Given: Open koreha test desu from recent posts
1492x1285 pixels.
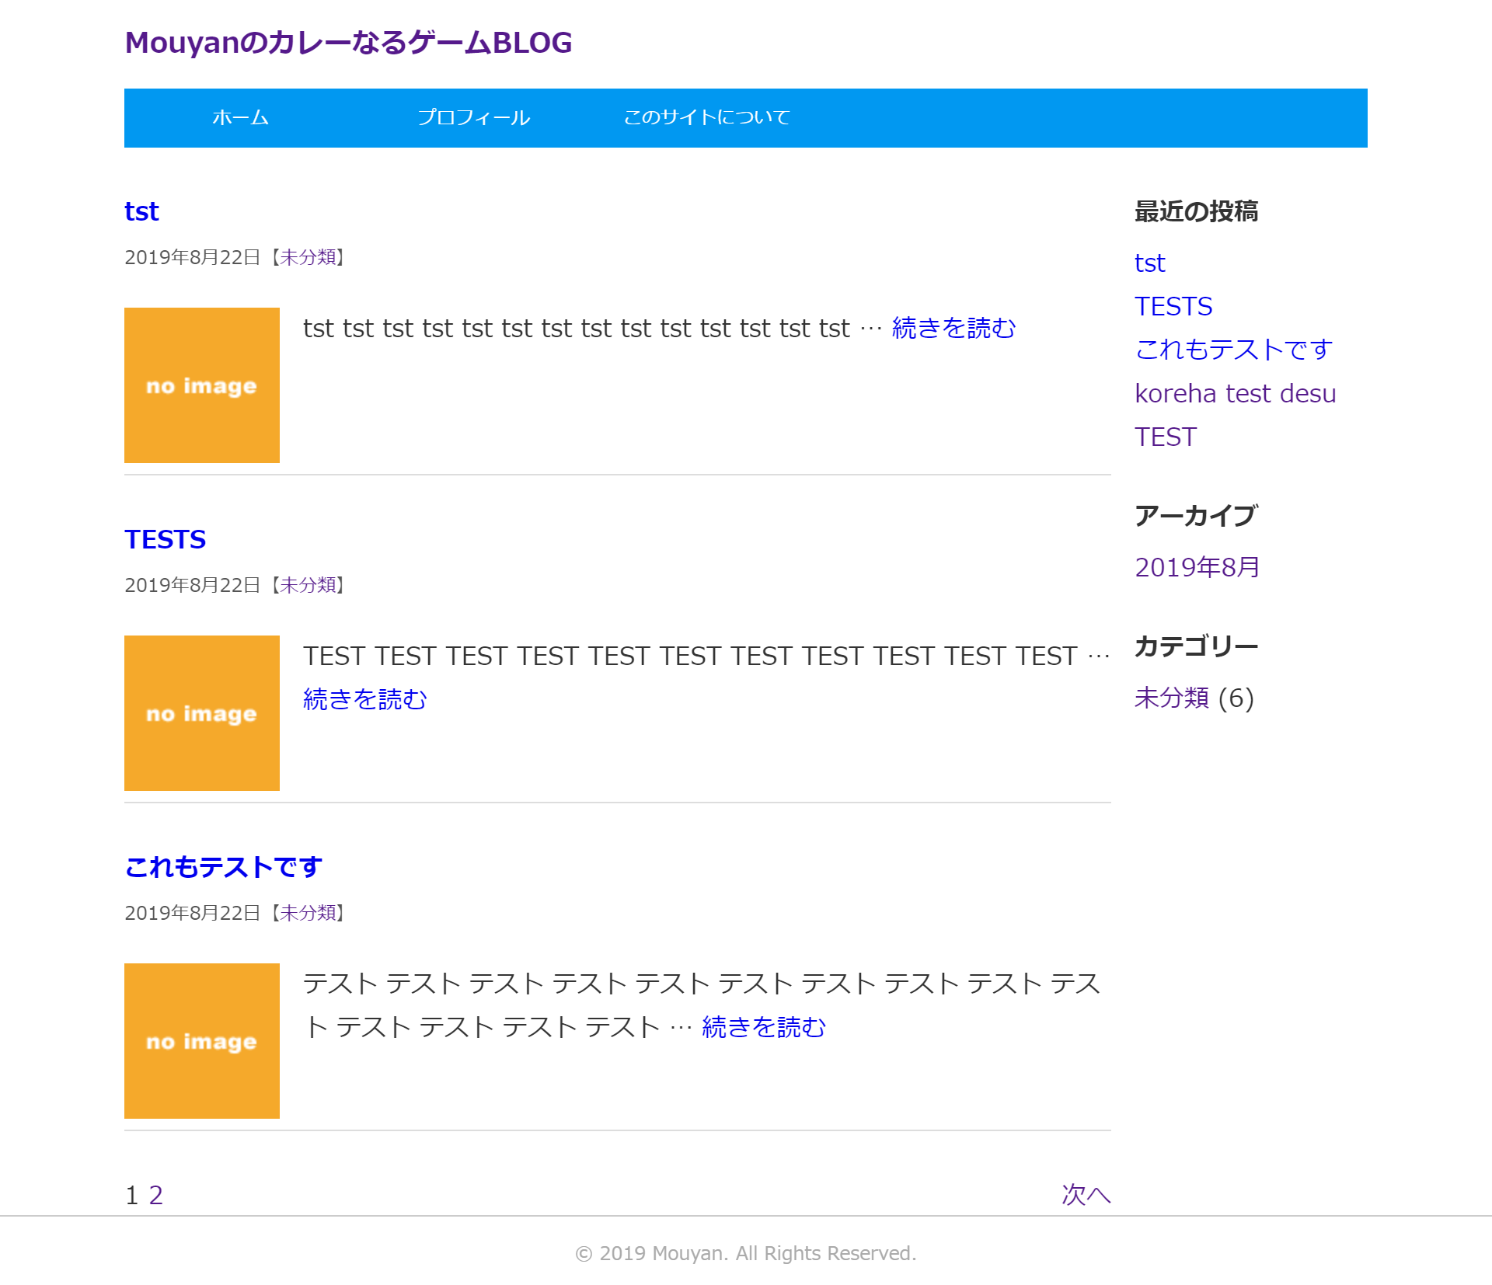Looking at the screenshot, I should pos(1235,393).
